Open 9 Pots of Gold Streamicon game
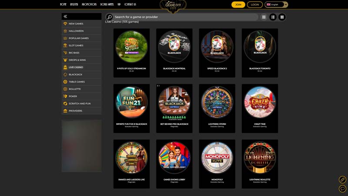The height and width of the screenshot is (196, 348). tap(131, 47)
